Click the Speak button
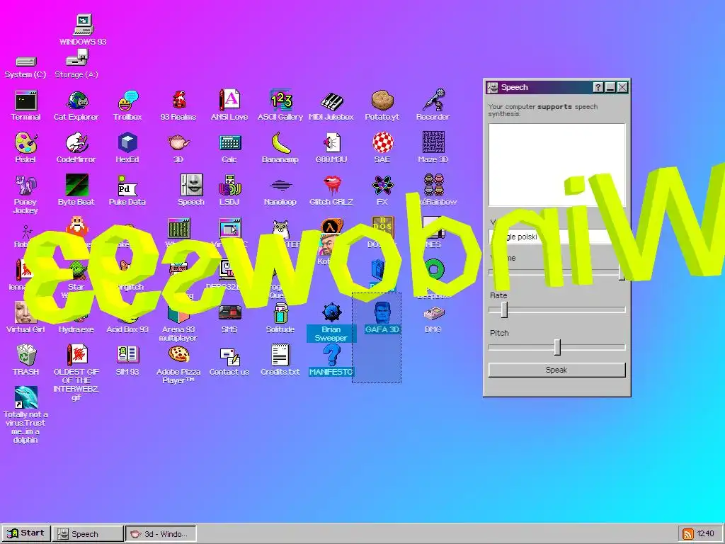Image resolution: width=725 pixels, height=544 pixels. [556, 370]
